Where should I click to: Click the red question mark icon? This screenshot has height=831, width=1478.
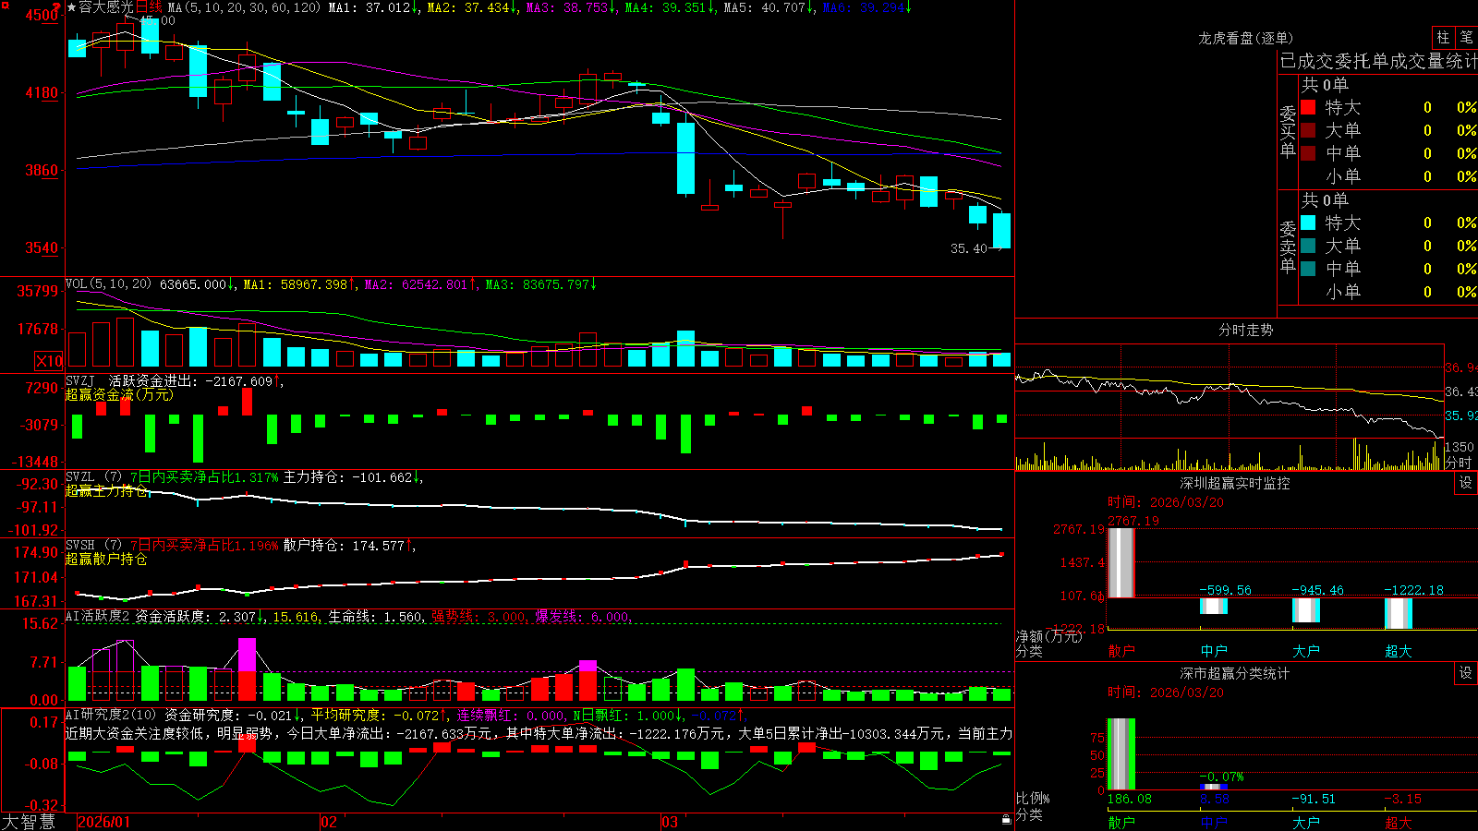click(x=57, y=7)
